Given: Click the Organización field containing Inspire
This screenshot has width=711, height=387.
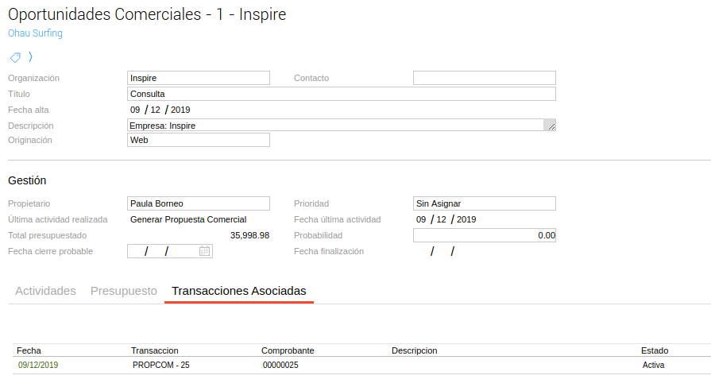Looking at the screenshot, I should tap(199, 78).
